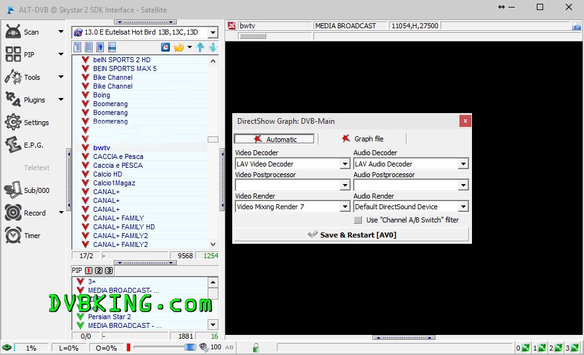Image resolution: width=584 pixels, height=355 pixels.
Task: Click the blue clock icon in channel toolbar
Action: (x=166, y=47)
